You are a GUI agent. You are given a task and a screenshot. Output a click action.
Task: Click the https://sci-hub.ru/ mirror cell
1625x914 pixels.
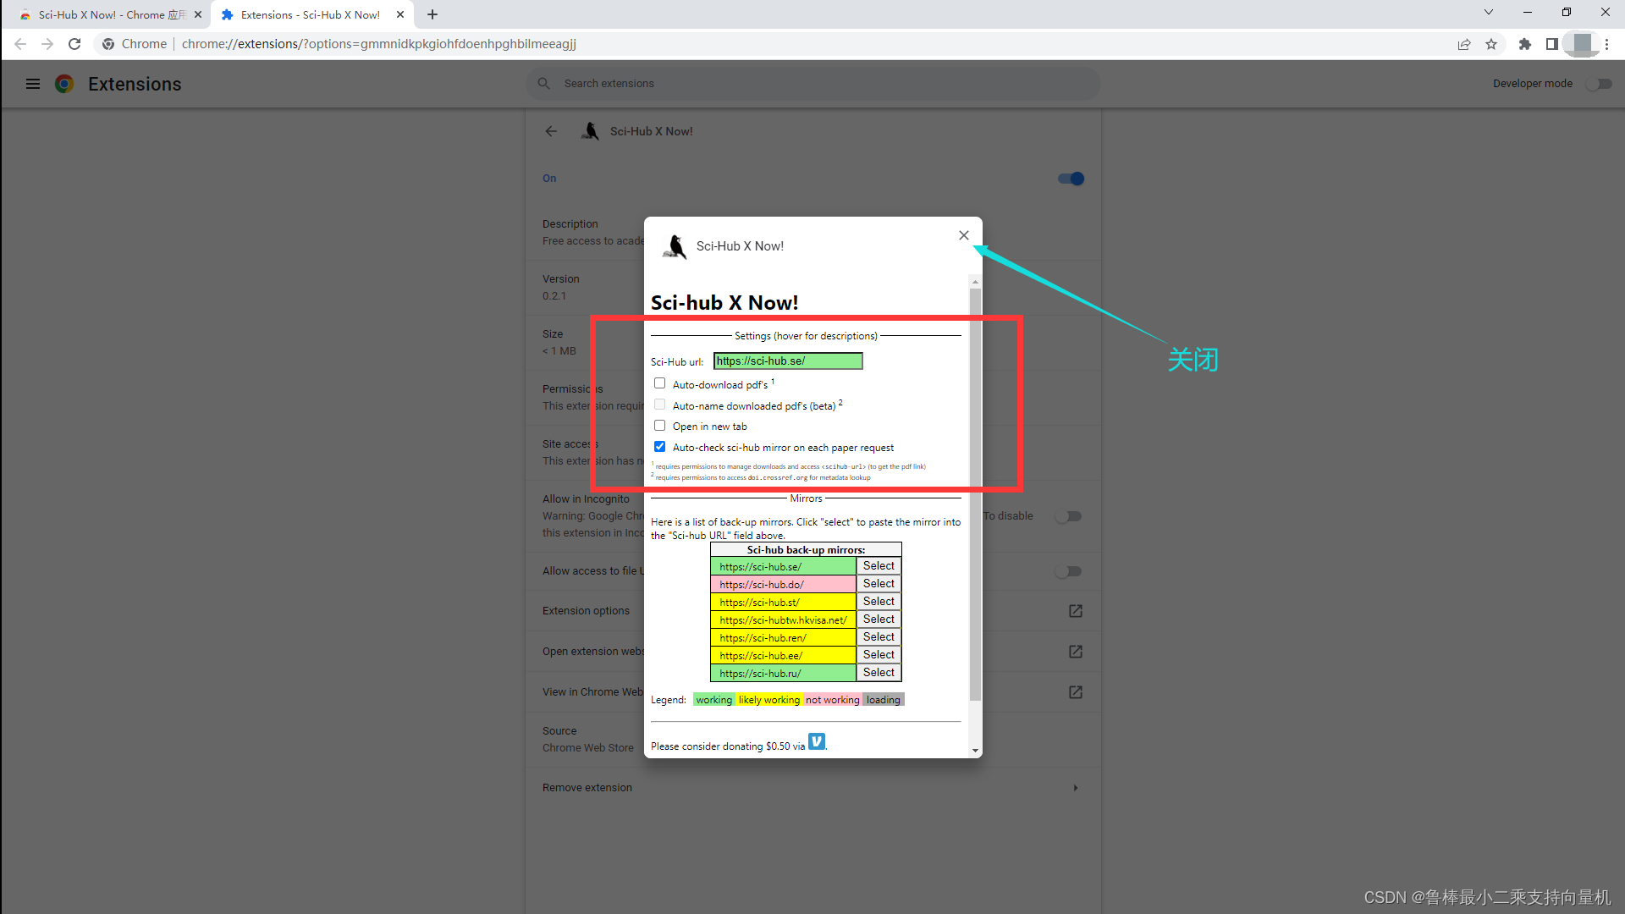coord(783,673)
